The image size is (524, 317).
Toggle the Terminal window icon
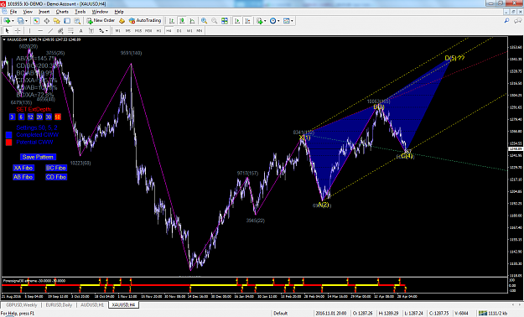[x=67, y=21]
